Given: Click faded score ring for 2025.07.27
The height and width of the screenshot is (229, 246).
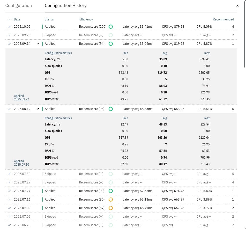Looking at the screenshot, I should (111, 182).
